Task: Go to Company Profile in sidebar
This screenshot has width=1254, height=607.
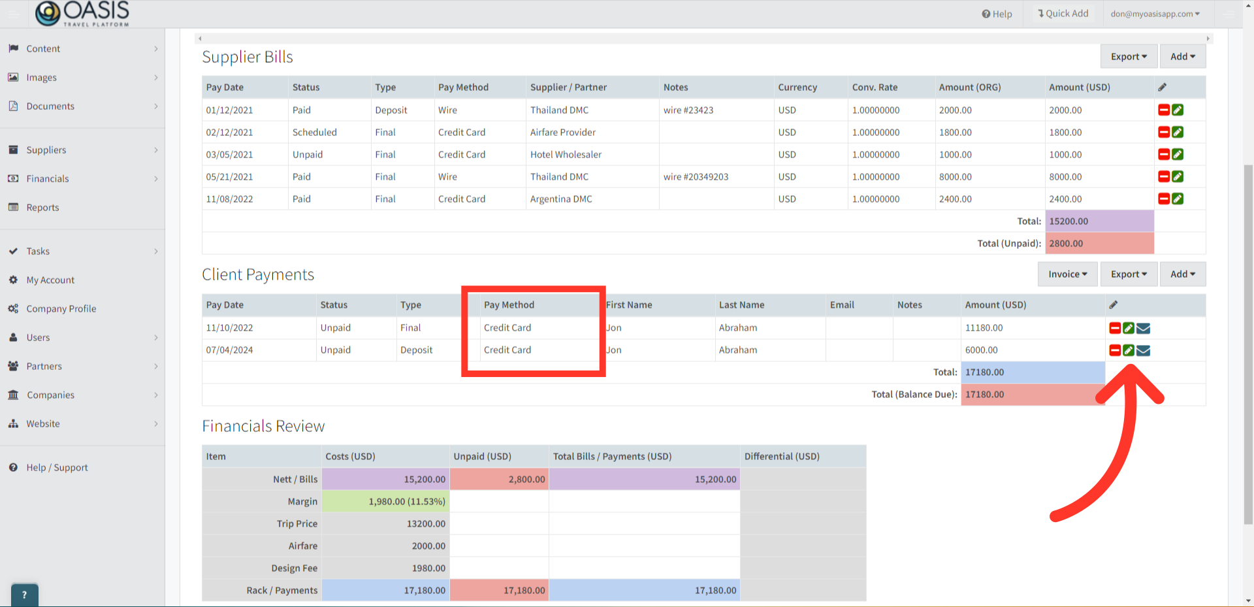Action: [61, 308]
